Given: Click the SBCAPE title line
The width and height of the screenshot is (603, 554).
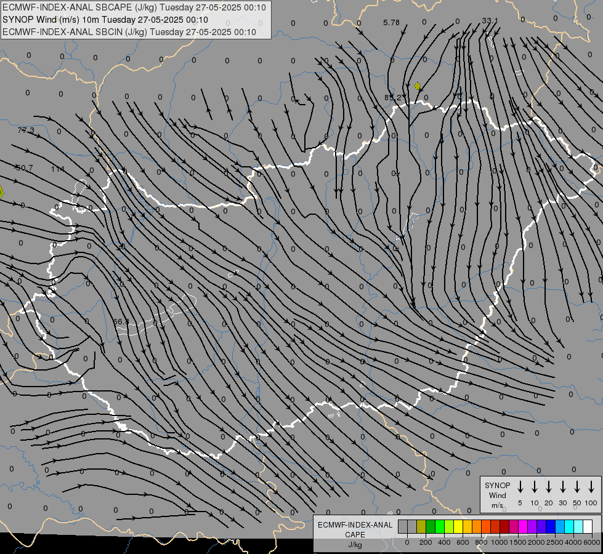Looking at the screenshot, I should coord(134,7).
